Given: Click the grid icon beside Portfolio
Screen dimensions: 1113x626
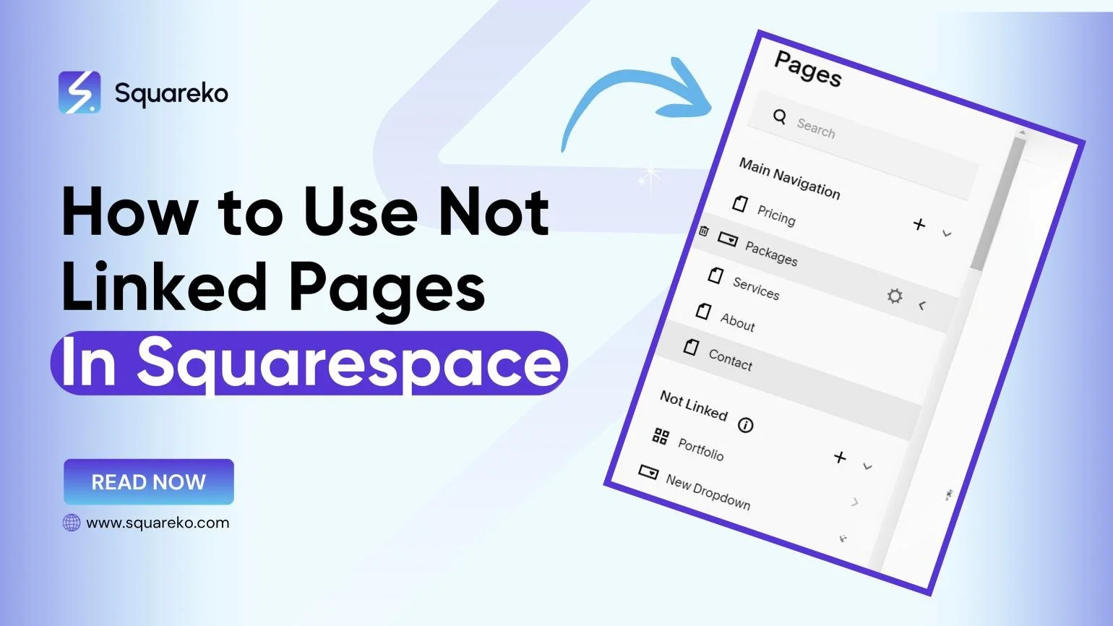Looking at the screenshot, I should click(x=661, y=435).
